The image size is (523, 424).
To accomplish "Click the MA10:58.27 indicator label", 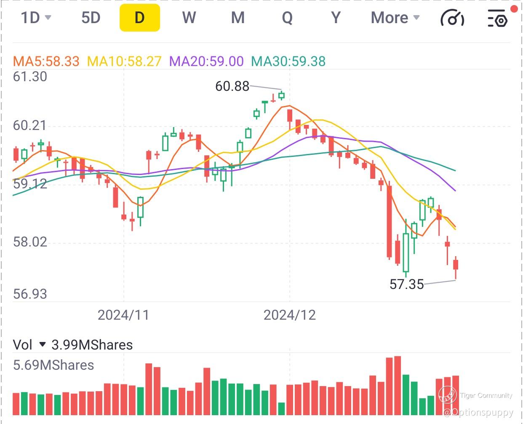I will (x=124, y=61).
